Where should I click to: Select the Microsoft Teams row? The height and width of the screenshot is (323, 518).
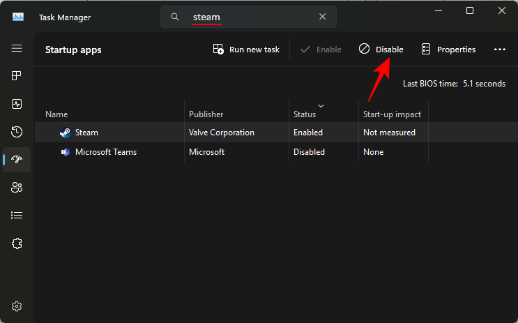(x=276, y=152)
